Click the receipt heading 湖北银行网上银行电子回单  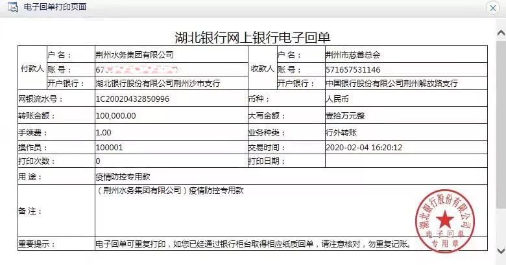[253, 37]
